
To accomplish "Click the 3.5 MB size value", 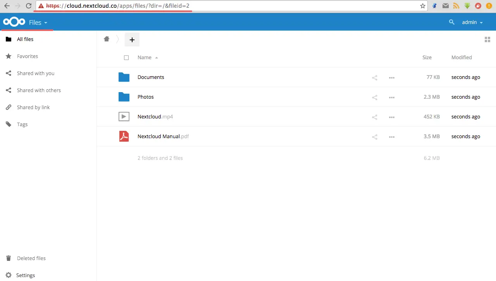I will (x=432, y=136).
